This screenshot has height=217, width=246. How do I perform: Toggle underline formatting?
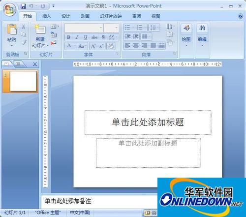(86, 37)
